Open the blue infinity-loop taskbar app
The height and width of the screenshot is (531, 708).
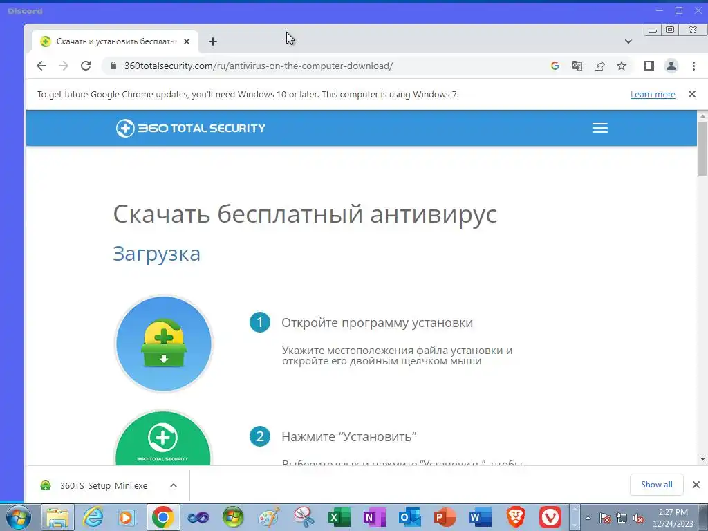click(x=198, y=517)
